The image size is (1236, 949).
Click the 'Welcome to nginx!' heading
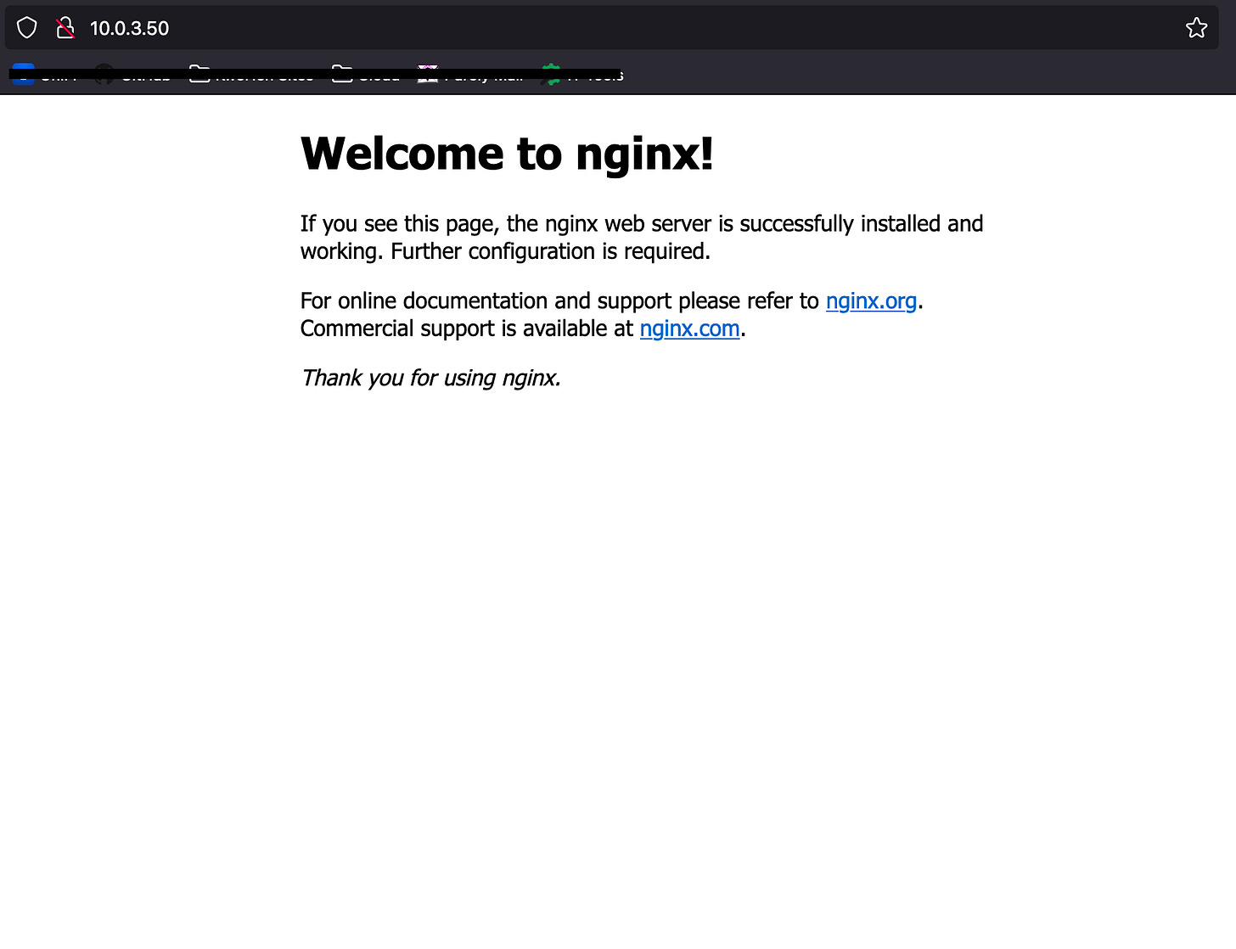tap(507, 154)
